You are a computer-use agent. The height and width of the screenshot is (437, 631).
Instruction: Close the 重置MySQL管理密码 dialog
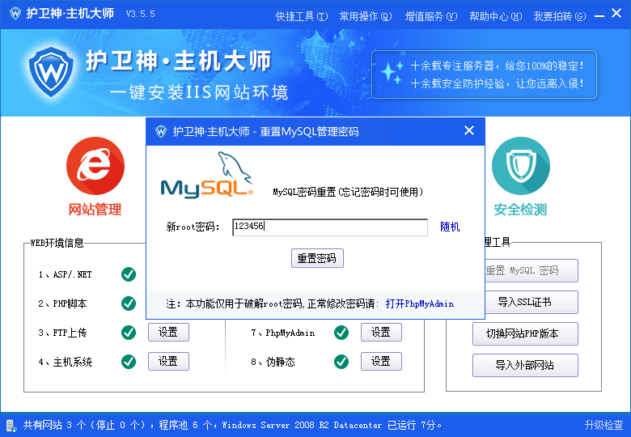point(469,130)
